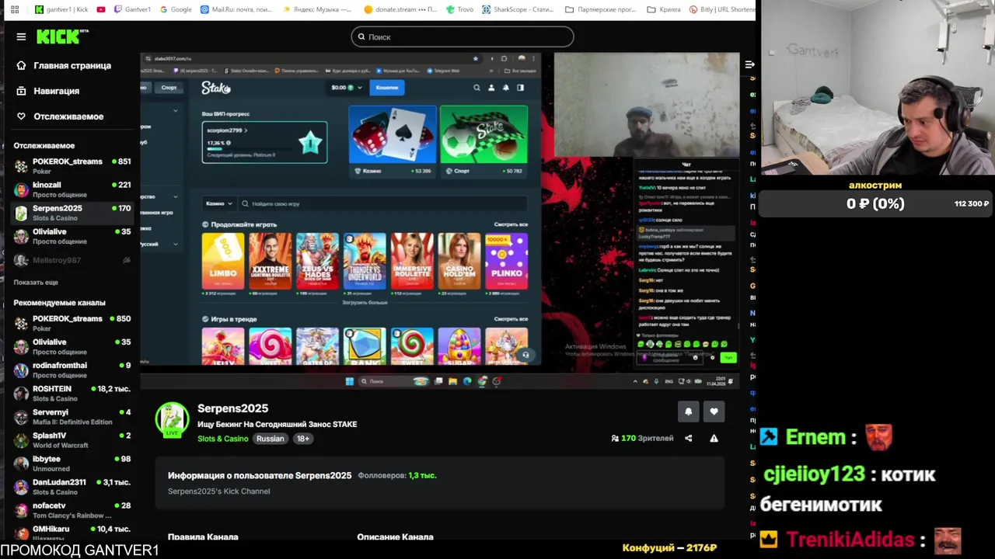Click the File Explorer icon in the streamed taskbar

[x=452, y=381]
